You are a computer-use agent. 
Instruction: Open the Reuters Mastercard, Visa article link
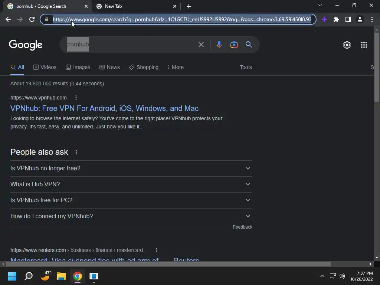click(x=105, y=259)
